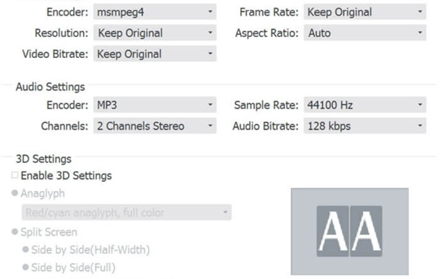This screenshot has height=279, width=441.
Task: Open the video Encoder dropdown showing msmpeg4
Action: point(154,12)
